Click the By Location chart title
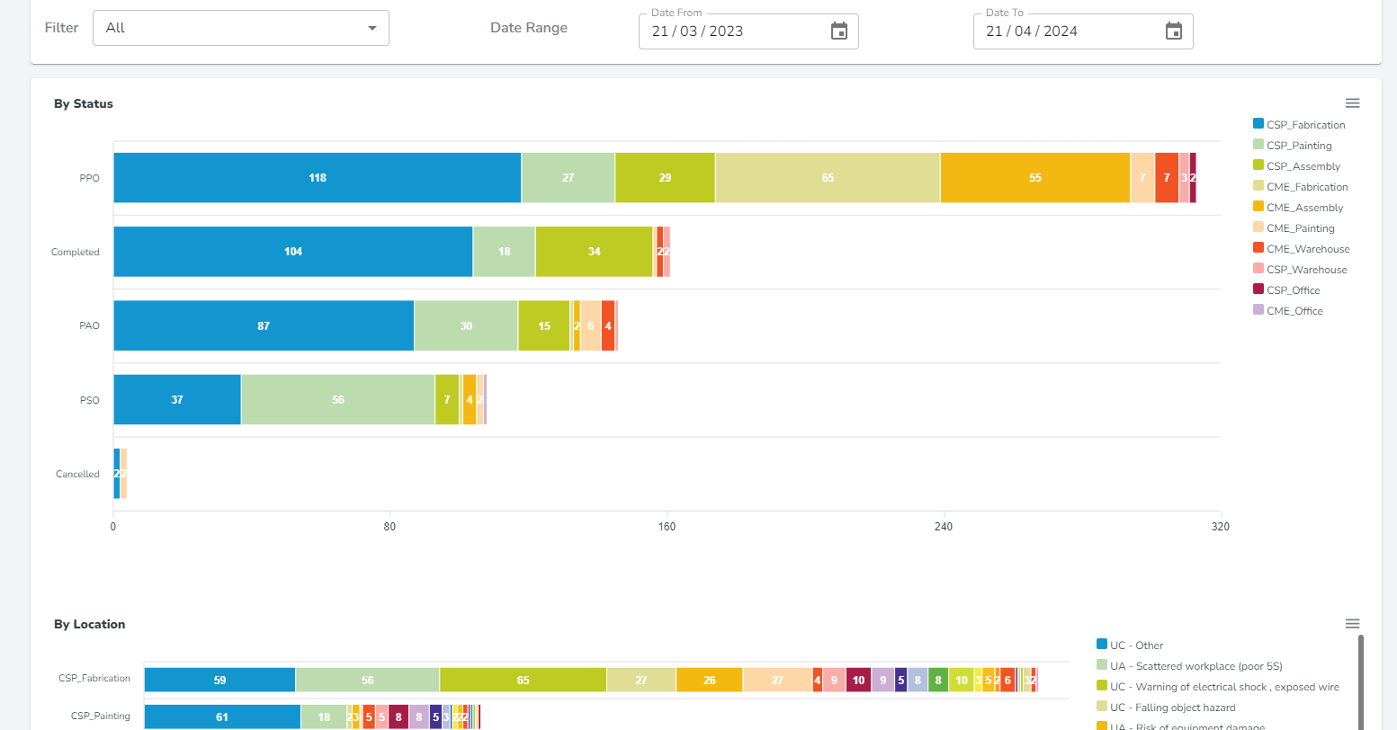1397x730 pixels. coord(90,624)
